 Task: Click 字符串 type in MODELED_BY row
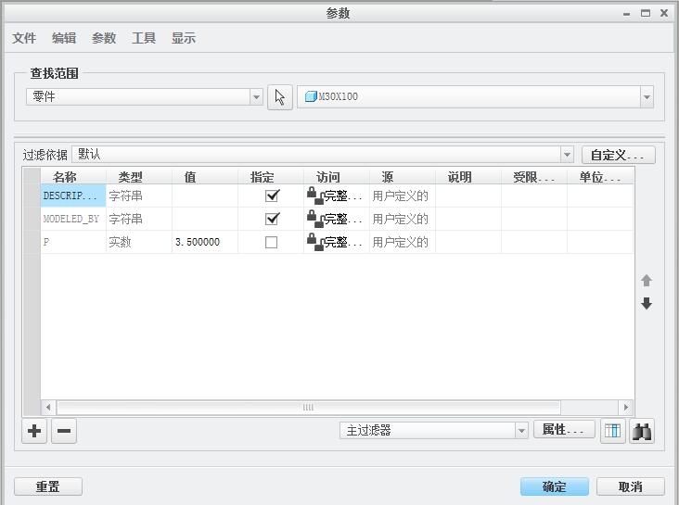coord(139,219)
